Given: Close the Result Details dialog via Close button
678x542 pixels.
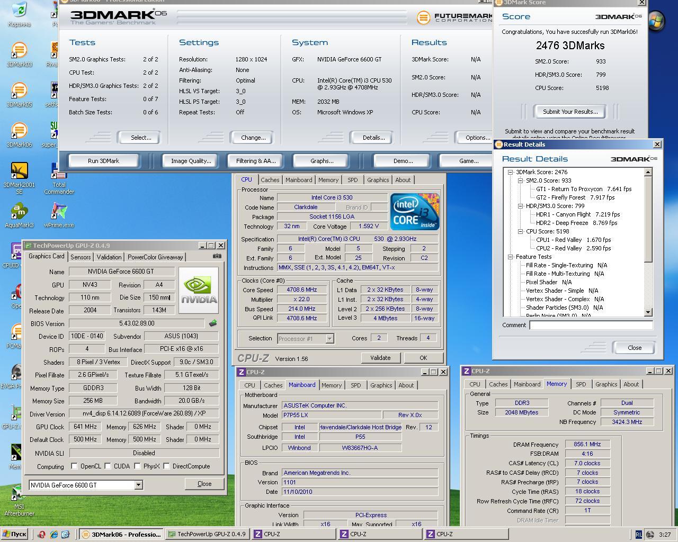Looking at the screenshot, I should click(x=635, y=348).
